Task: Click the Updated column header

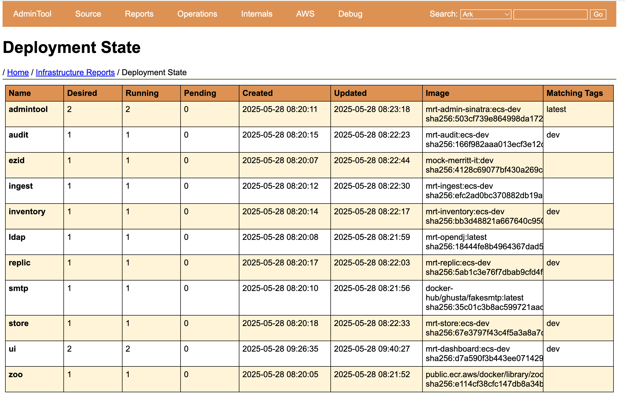Action: [376, 93]
